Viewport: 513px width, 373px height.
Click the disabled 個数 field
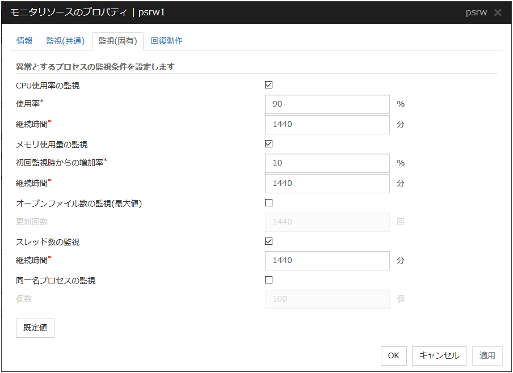click(x=327, y=299)
